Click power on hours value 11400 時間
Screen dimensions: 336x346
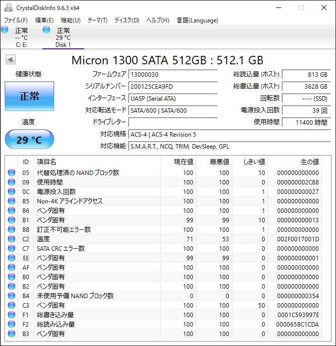point(307,122)
